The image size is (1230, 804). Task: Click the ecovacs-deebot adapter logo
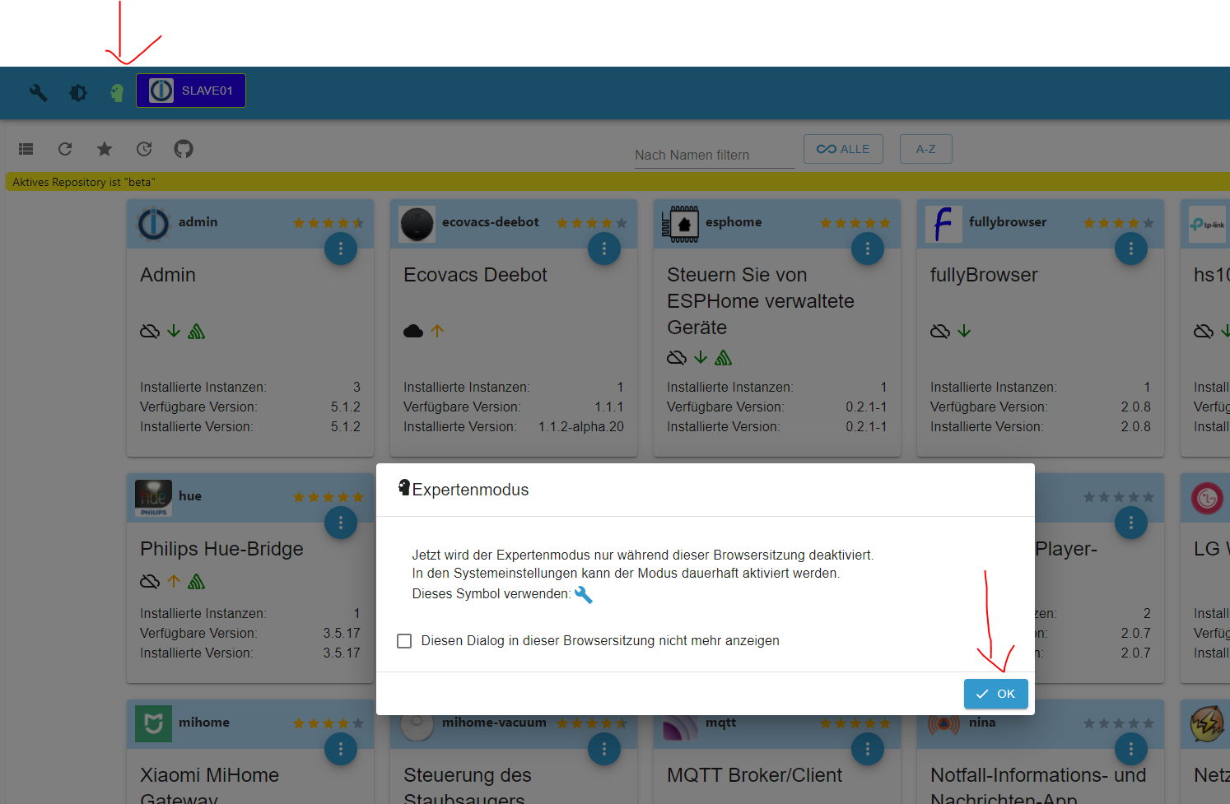tap(417, 224)
